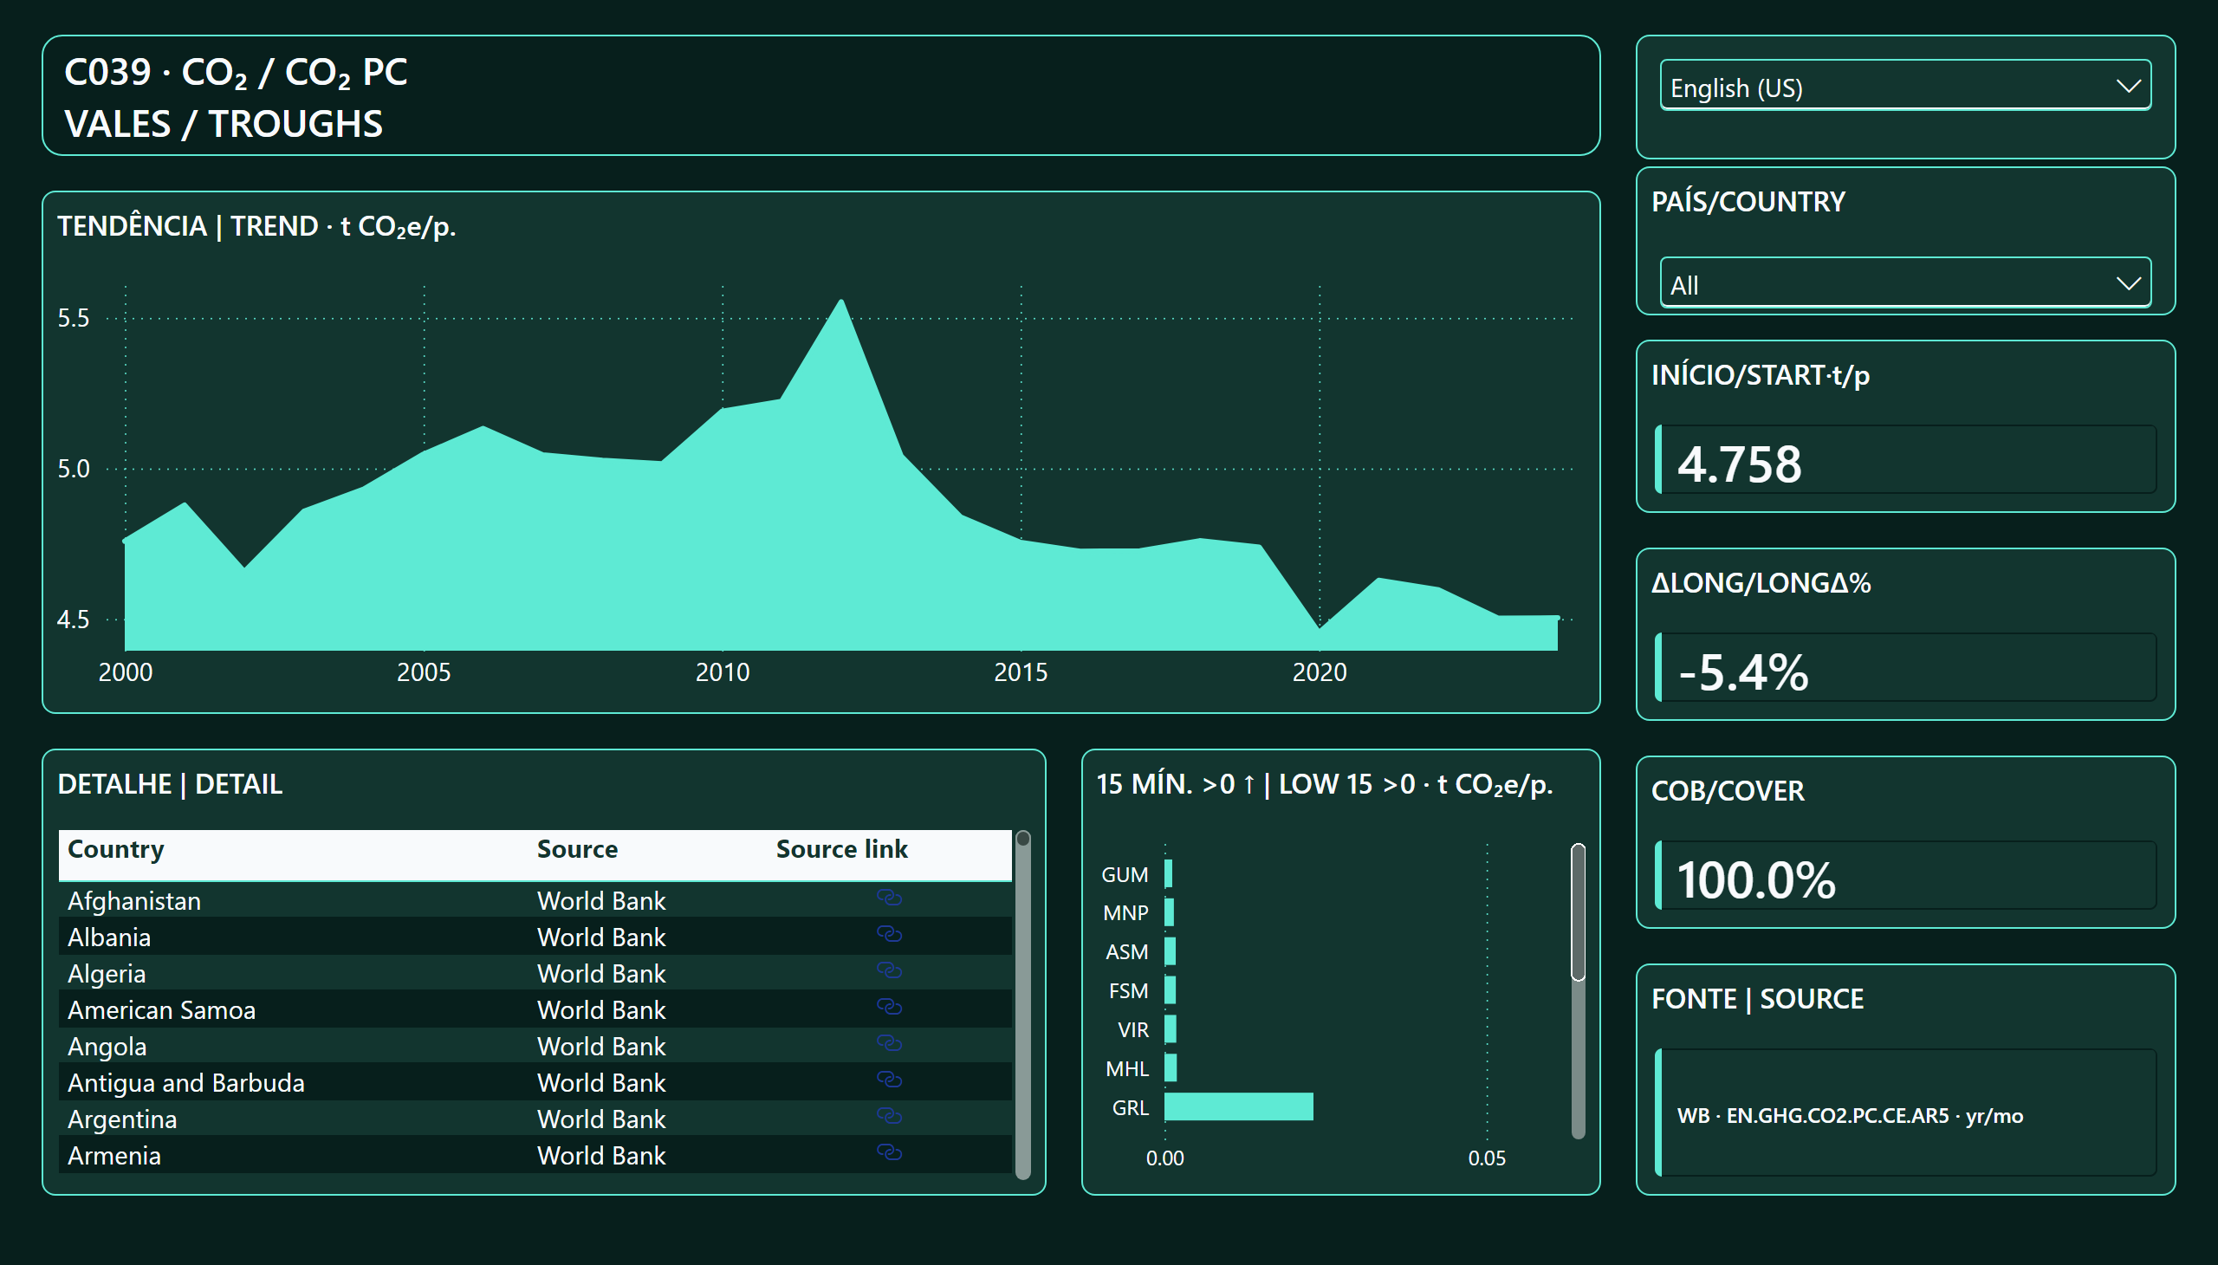Select the ASM bar in chart
The width and height of the screenshot is (2218, 1265).
[1170, 951]
